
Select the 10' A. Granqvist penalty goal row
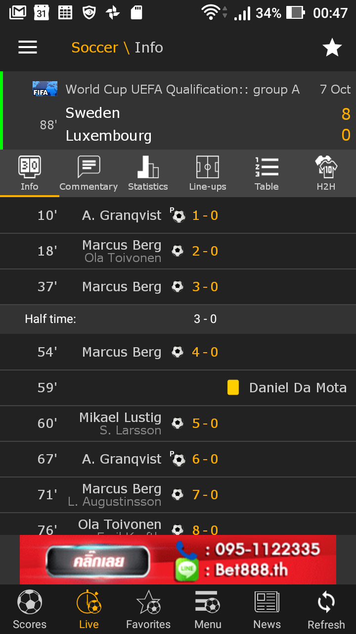tap(178, 215)
